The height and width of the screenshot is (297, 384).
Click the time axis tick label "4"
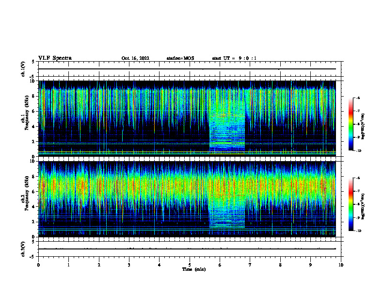point(160,265)
